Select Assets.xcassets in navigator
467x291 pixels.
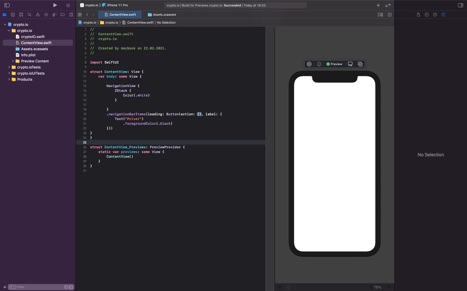pos(34,49)
